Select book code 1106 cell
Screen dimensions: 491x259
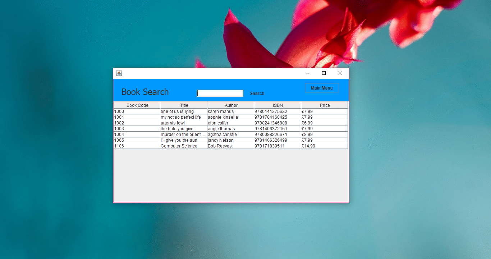pos(137,146)
